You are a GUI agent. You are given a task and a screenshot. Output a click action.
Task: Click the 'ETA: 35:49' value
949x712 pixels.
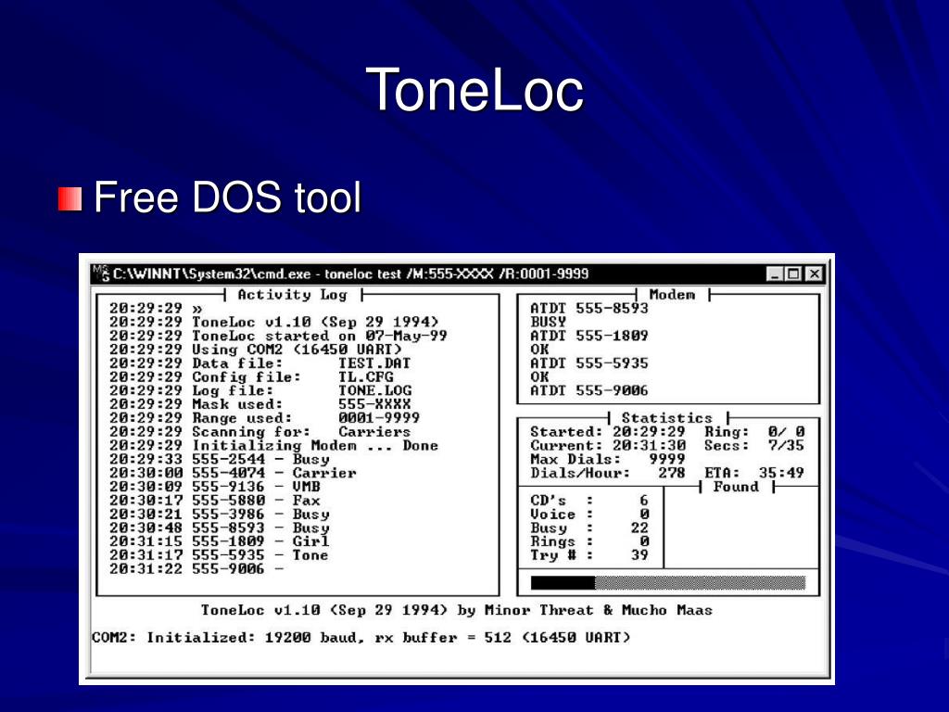point(754,474)
